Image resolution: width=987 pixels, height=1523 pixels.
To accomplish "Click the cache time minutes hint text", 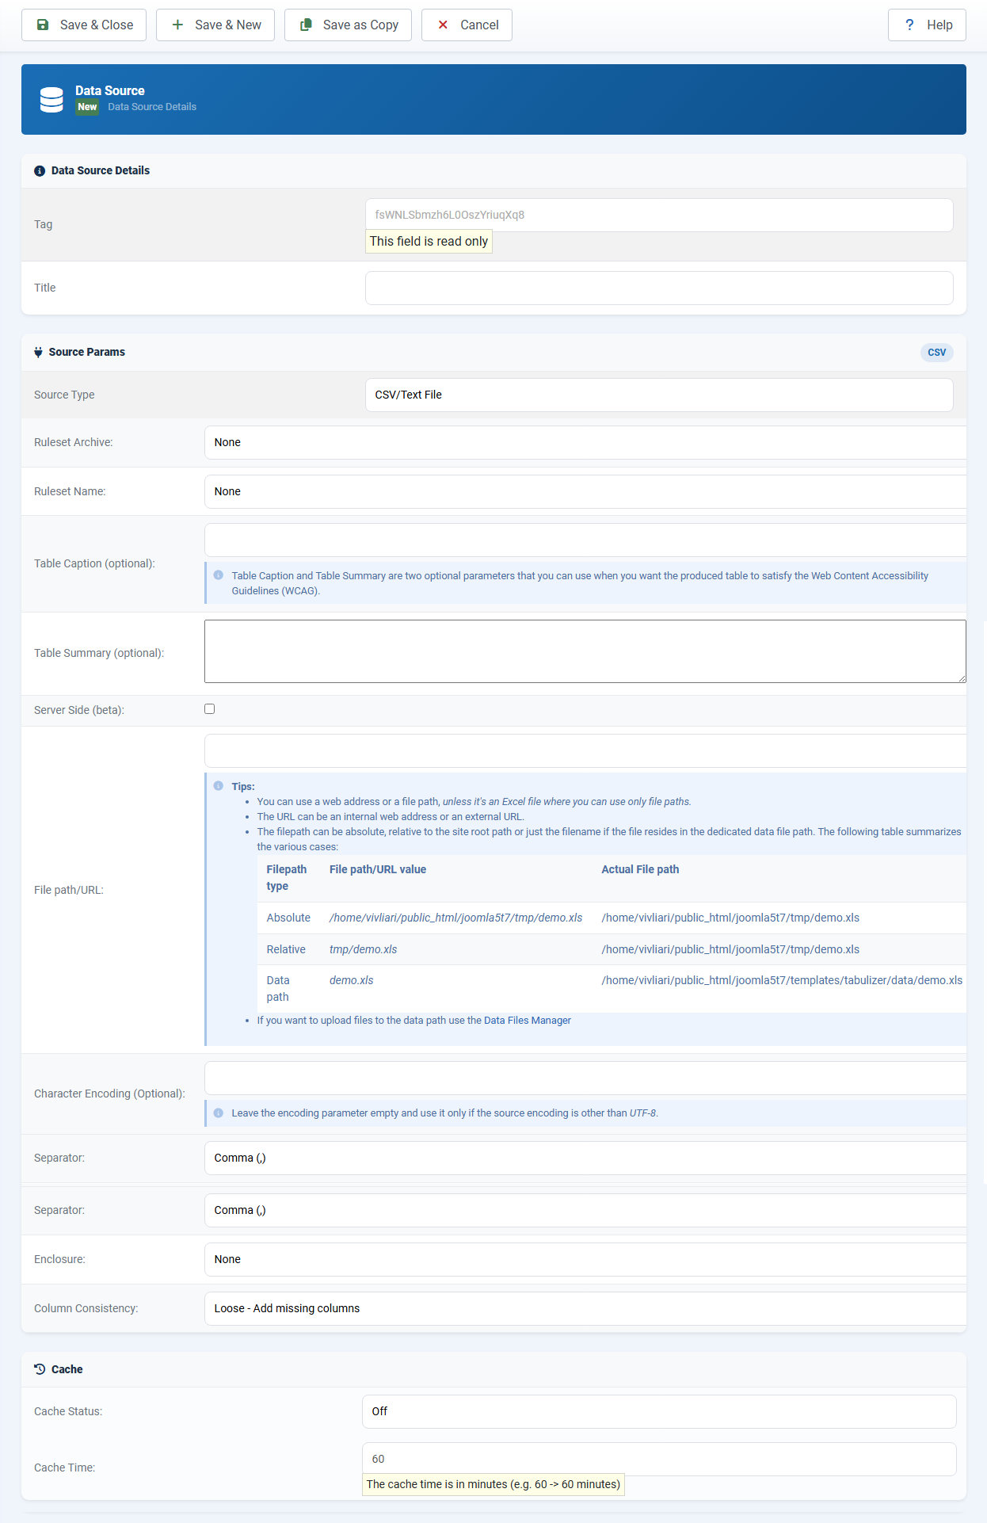I will point(494,1484).
